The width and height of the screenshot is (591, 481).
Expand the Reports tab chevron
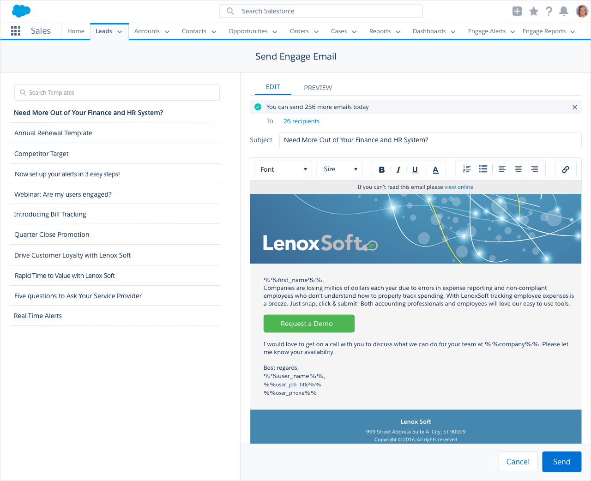coord(398,32)
